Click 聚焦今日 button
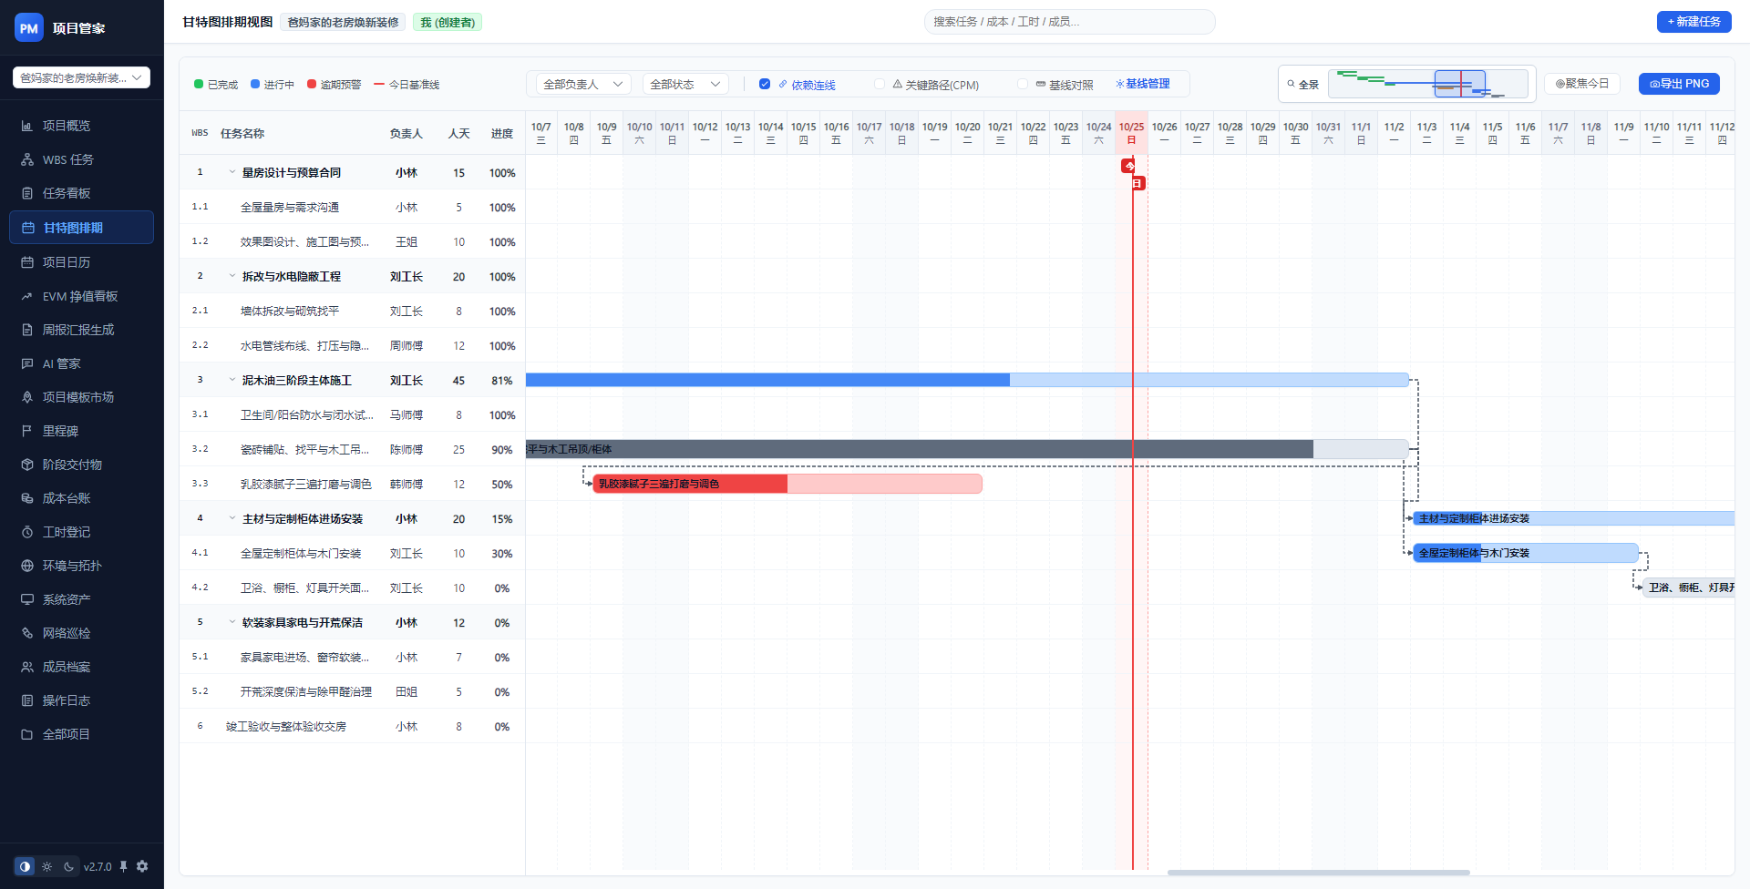 click(x=1581, y=84)
